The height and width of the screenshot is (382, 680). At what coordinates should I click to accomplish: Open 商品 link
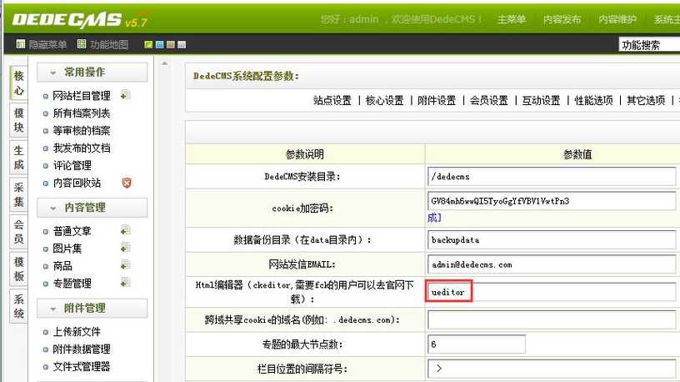pos(62,266)
